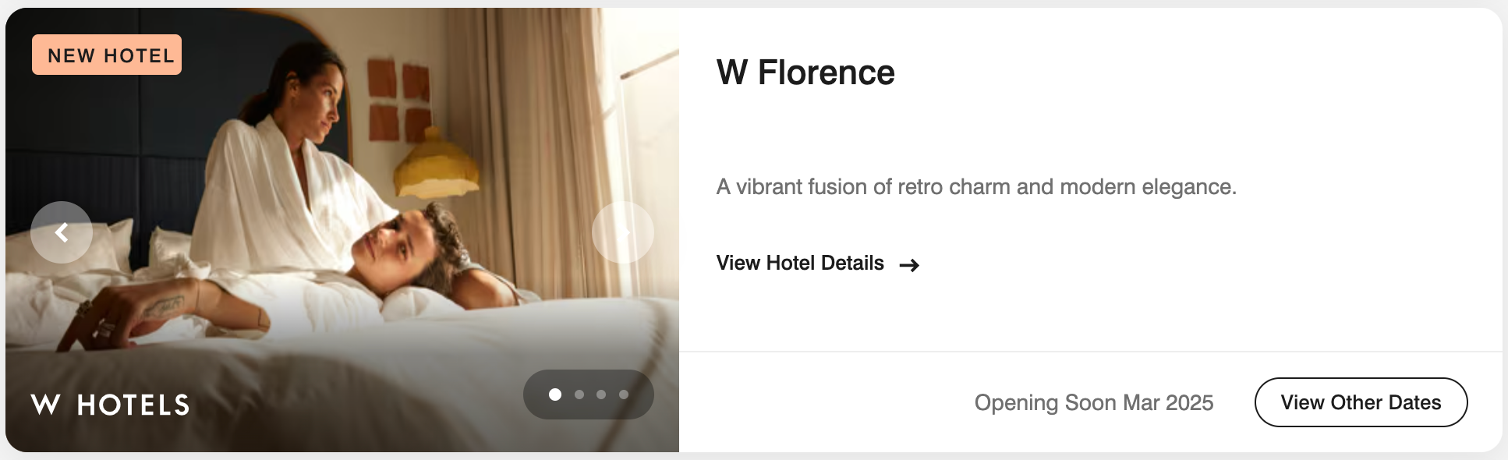Select the third pagination dot

coord(600,395)
